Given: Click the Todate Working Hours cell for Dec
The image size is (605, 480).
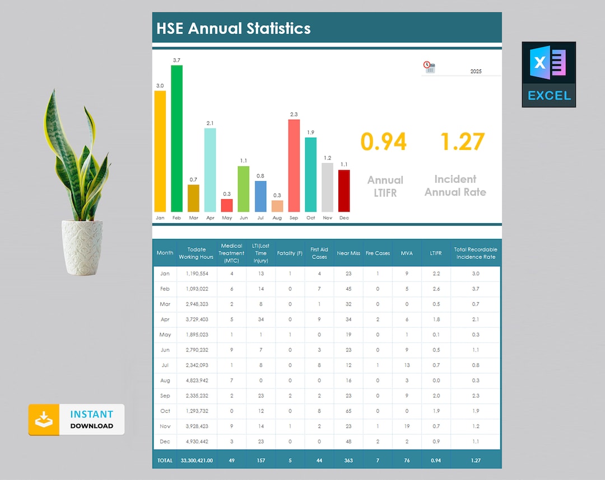Looking at the screenshot, I should (x=196, y=441).
